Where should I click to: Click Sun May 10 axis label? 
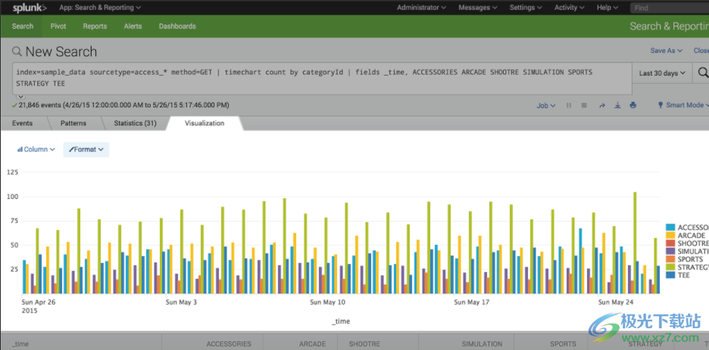click(x=327, y=302)
